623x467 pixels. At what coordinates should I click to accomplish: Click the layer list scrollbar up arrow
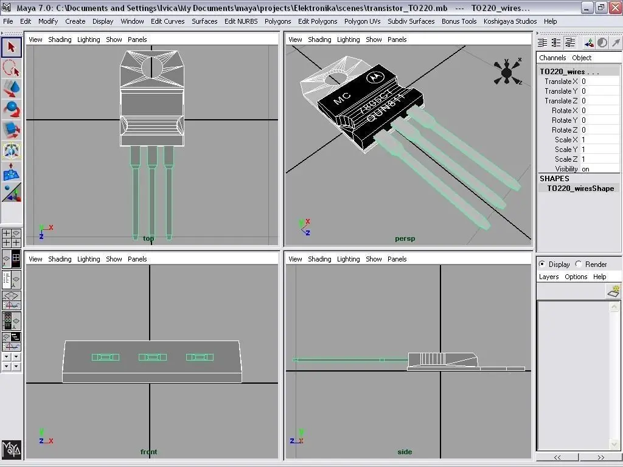click(614, 306)
